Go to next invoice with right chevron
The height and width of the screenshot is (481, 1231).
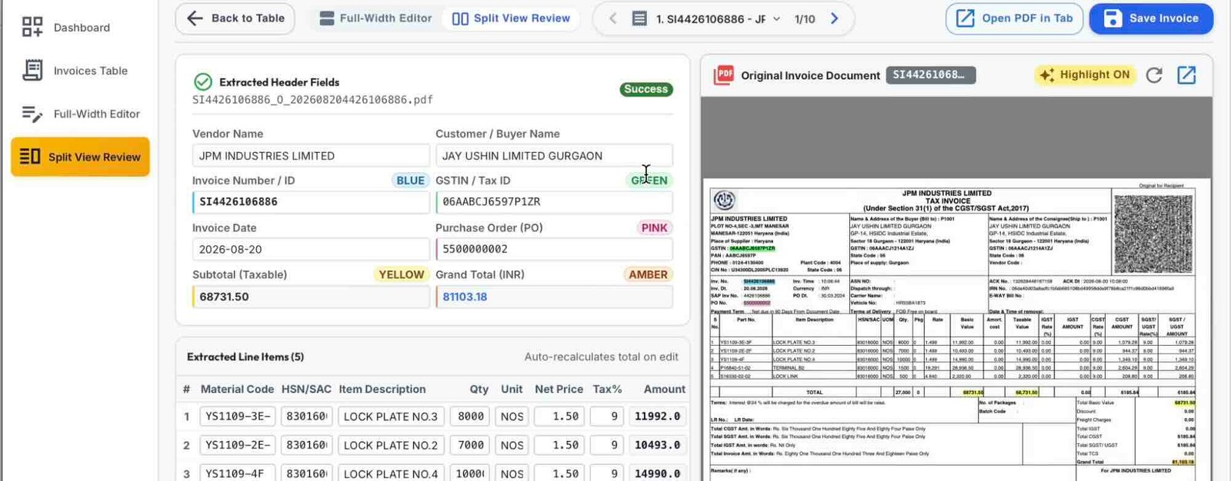point(835,18)
